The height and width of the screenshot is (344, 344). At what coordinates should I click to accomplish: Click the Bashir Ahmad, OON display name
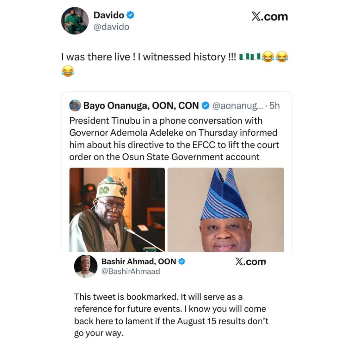(139, 261)
